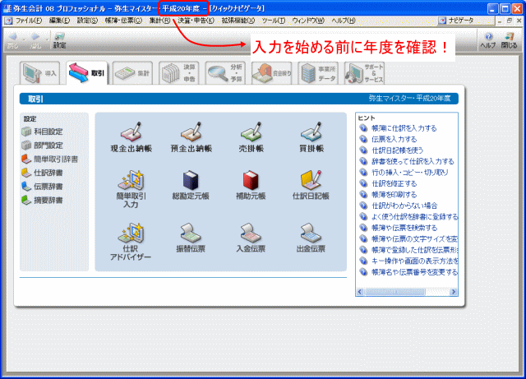Switch to the サポート&サービス tab
526x379 pixels.
click(364, 73)
